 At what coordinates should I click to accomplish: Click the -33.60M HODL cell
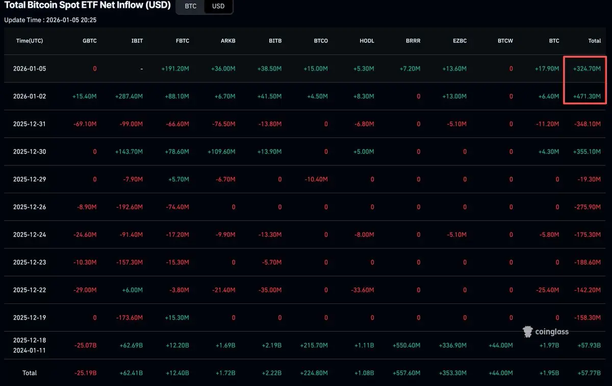362,290
